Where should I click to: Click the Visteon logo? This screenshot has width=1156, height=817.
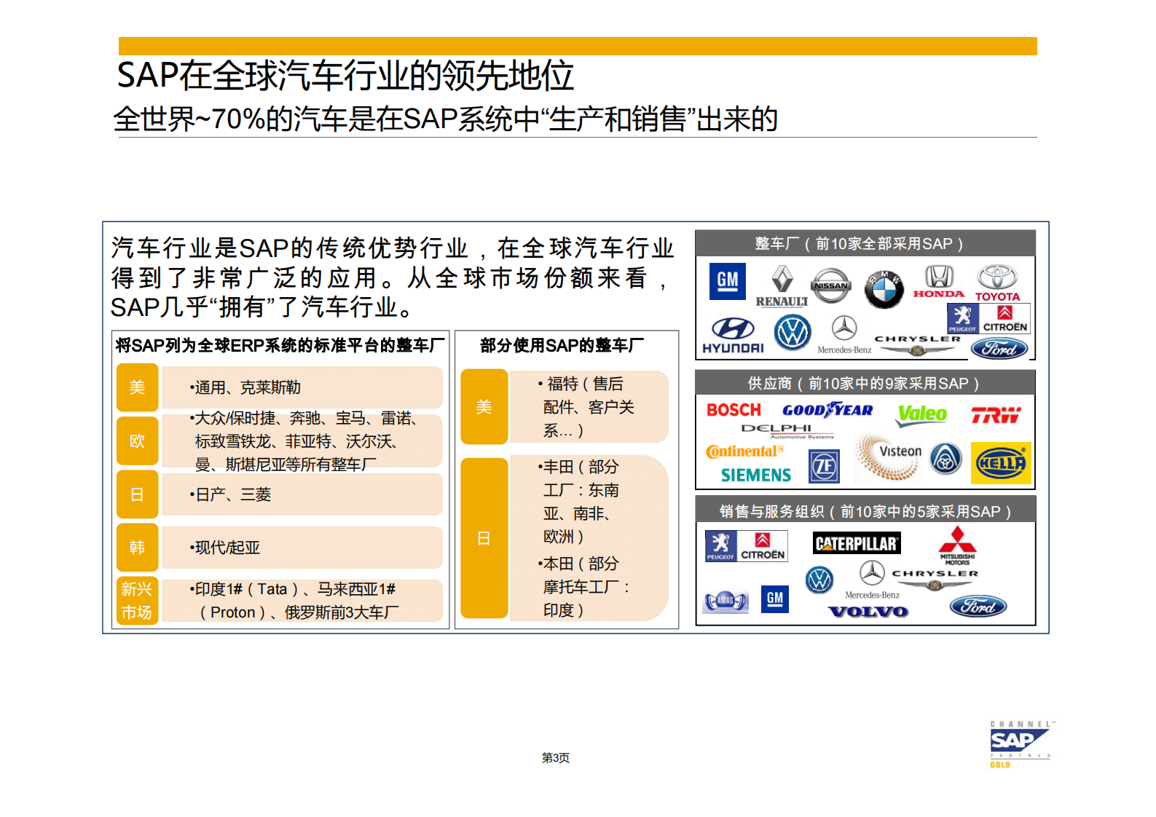pyautogui.click(x=889, y=457)
